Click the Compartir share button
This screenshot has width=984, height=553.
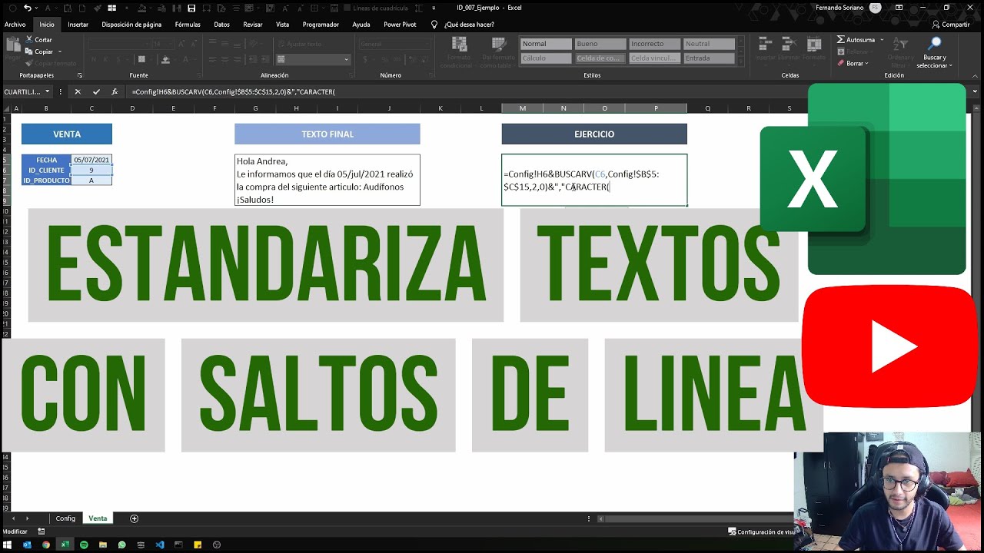(951, 25)
